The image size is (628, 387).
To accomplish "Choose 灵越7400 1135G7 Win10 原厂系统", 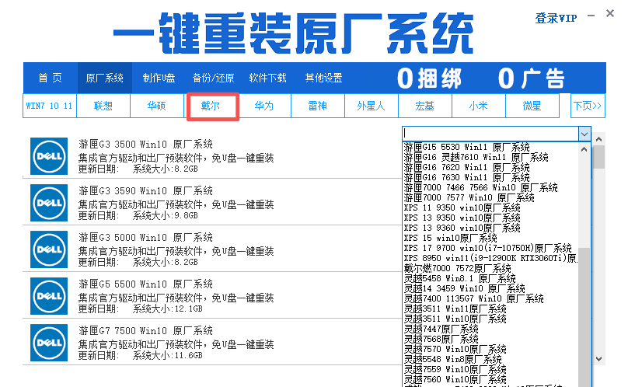I will pyautogui.click(x=473, y=298).
